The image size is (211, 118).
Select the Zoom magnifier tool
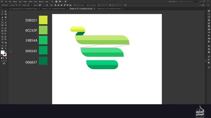[x=6, y=48]
